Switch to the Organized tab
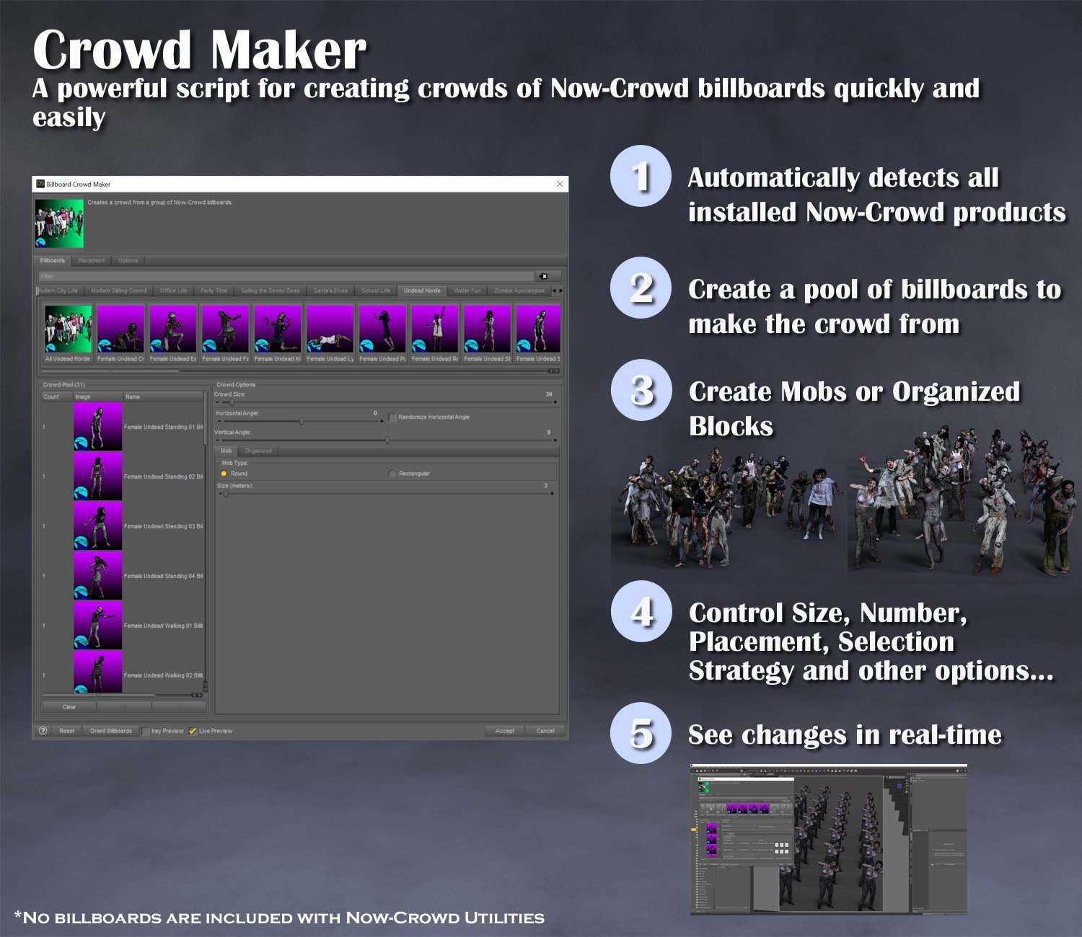The image size is (1082, 937). (x=258, y=450)
